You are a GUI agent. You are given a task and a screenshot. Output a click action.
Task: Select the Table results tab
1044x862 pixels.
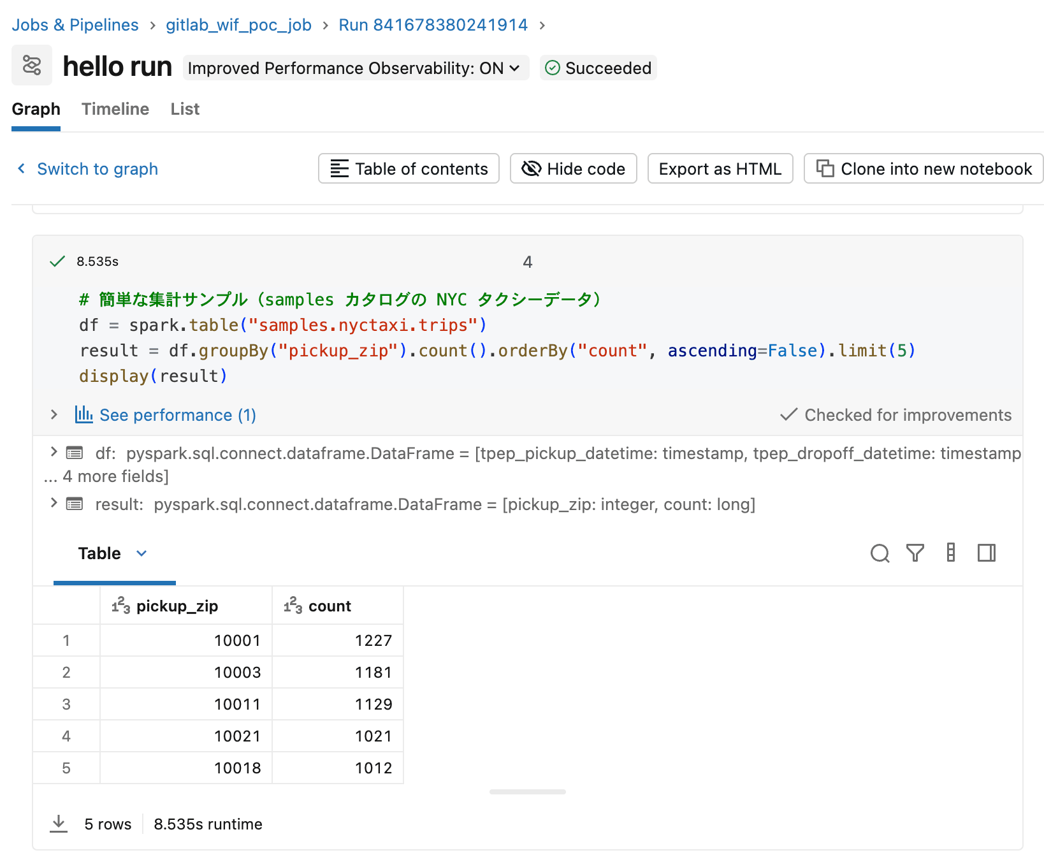(x=99, y=553)
